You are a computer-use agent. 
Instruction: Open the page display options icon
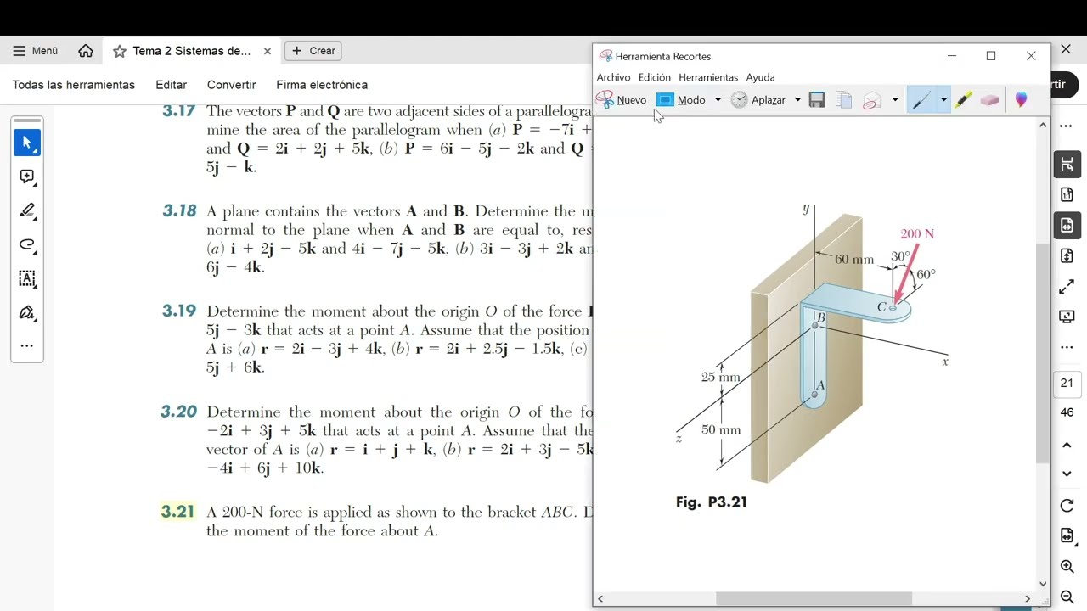[1067, 535]
